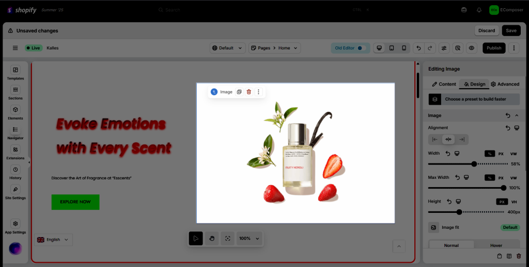Viewport: 529px width, 267px height.
Task: Open the EComposer account menu
Action: 506,10
